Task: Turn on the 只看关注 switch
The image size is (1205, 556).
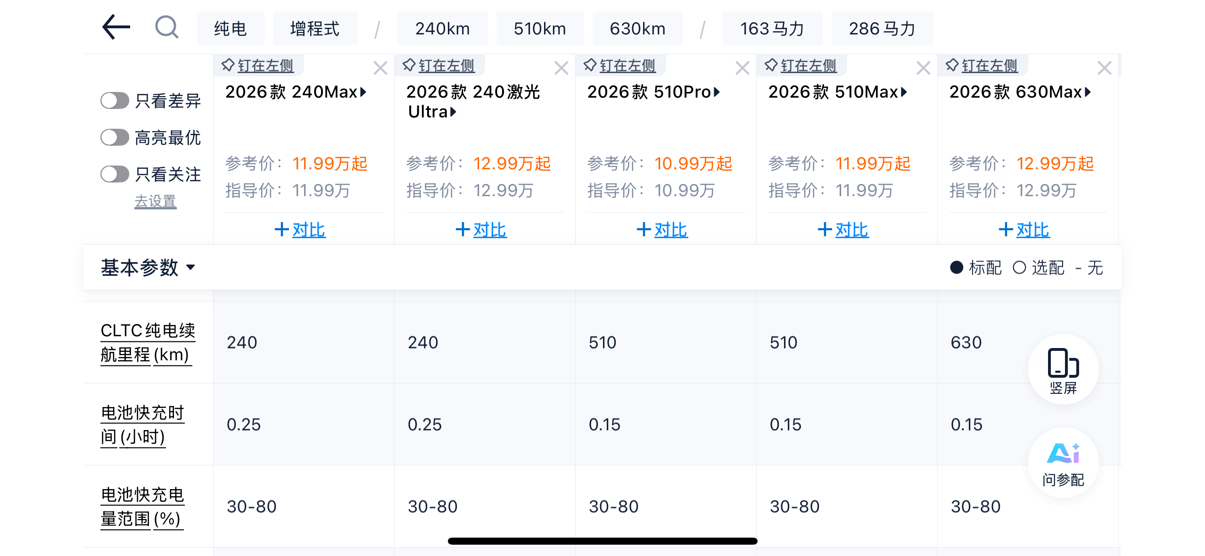Action: [115, 174]
